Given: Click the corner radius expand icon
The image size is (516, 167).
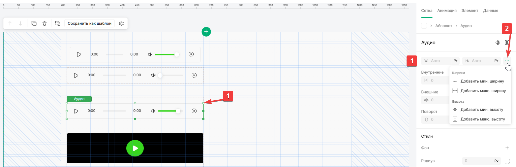Looking at the screenshot, I should (507, 161).
